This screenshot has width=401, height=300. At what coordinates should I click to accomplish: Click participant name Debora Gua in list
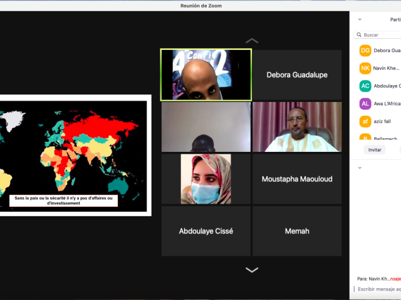pyautogui.click(x=387, y=51)
